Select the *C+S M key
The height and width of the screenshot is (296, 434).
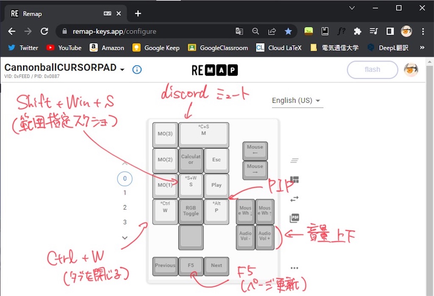click(x=204, y=135)
